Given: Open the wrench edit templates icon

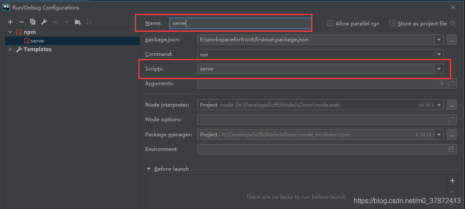Looking at the screenshot, I should [44, 22].
